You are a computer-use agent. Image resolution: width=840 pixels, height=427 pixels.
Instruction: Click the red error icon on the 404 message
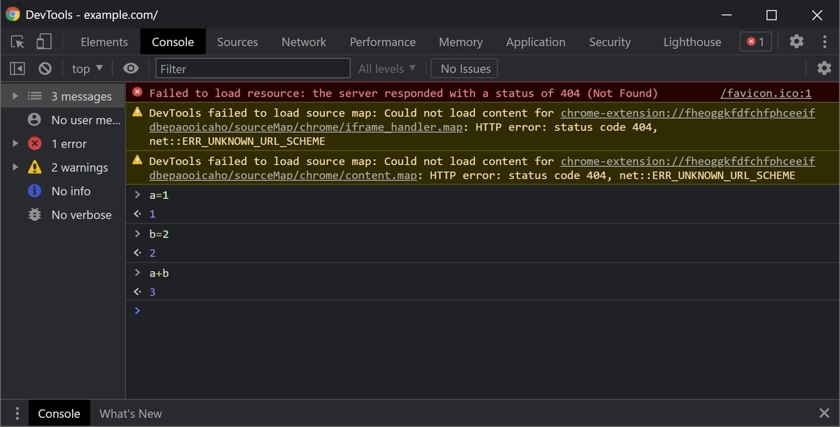coord(137,92)
